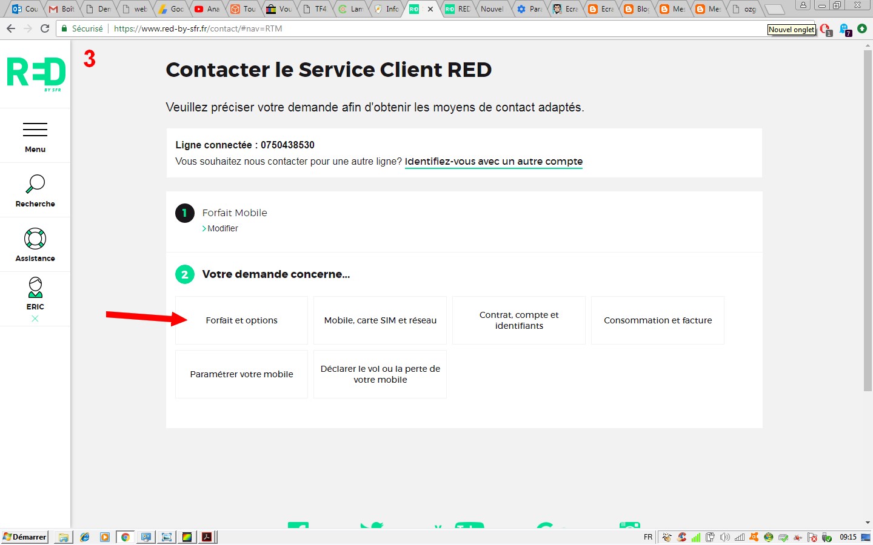Click 'Ligne connectée : 0750438530' text

point(245,145)
